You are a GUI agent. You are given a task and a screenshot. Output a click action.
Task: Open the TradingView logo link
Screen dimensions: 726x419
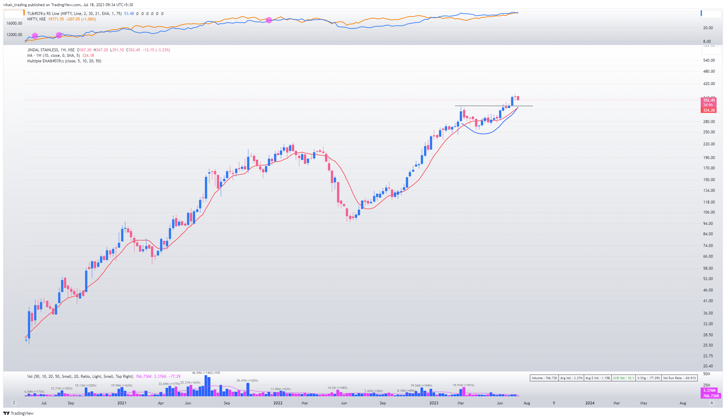pos(19,413)
